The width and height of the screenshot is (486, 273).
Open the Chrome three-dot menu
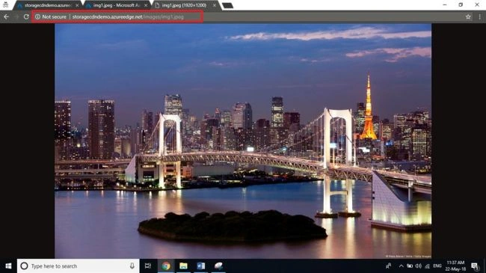(x=479, y=16)
